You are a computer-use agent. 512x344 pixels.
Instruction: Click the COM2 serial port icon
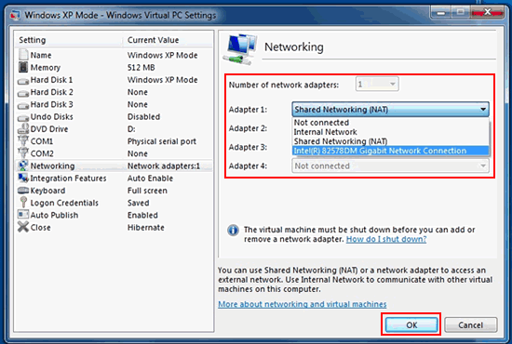23,153
